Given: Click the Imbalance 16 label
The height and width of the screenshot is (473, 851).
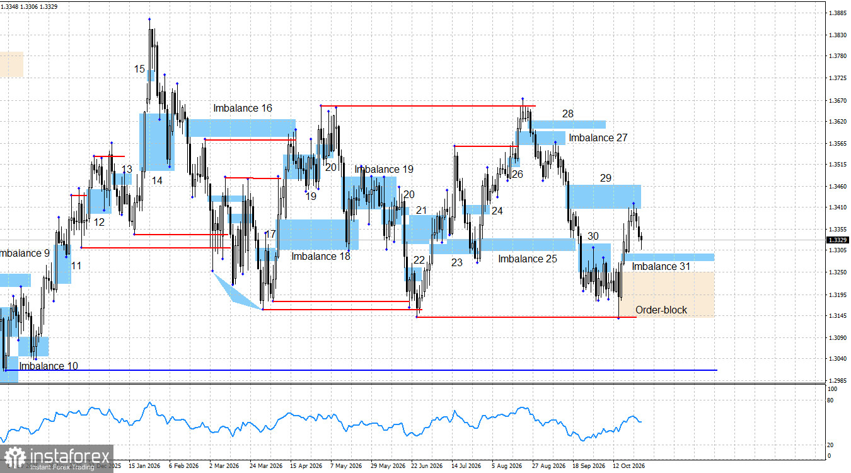Looking at the screenshot, I should (243, 108).
